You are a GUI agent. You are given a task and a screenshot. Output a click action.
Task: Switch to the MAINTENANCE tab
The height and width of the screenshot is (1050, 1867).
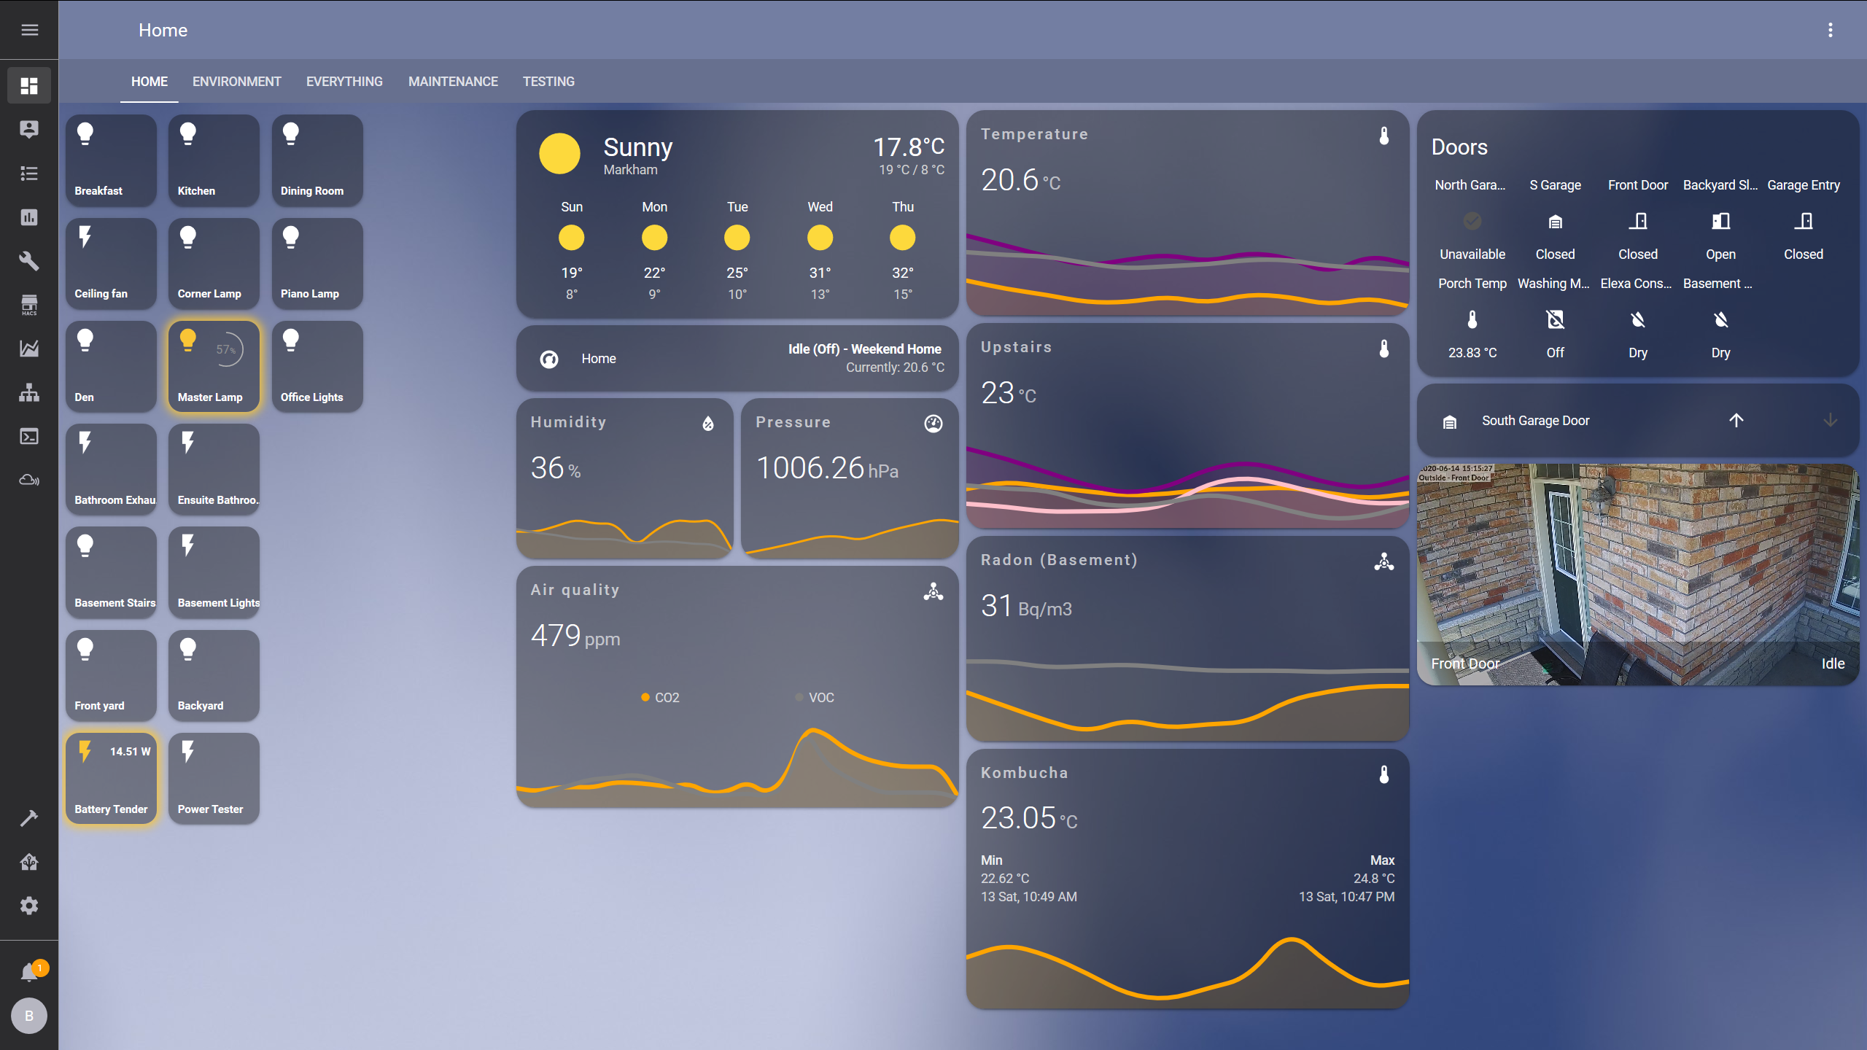click(452, 82)
